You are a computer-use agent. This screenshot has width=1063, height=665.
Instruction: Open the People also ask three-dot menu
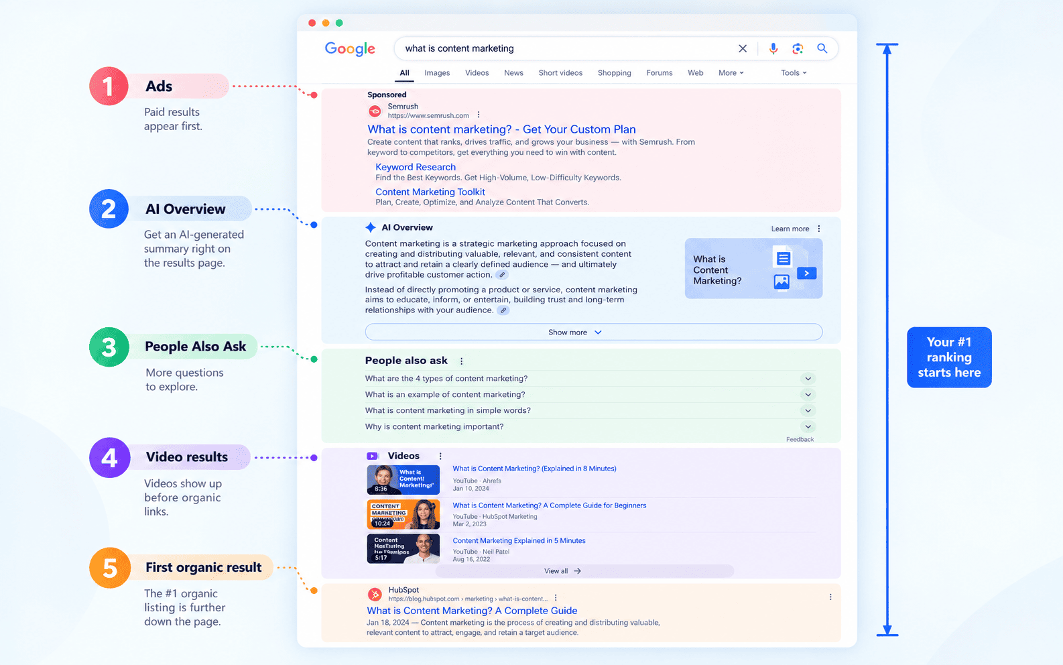click(x=461, y=361)
